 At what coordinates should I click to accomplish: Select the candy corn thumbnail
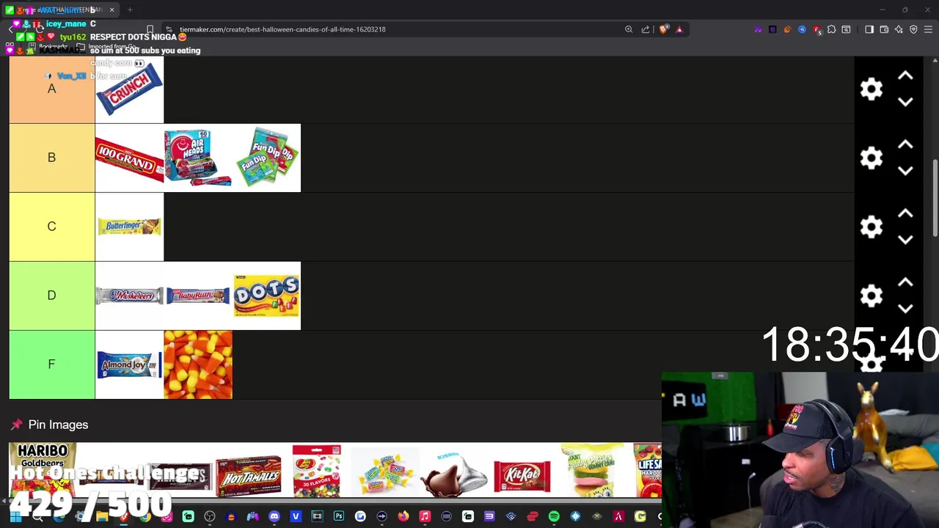[198, 364]
